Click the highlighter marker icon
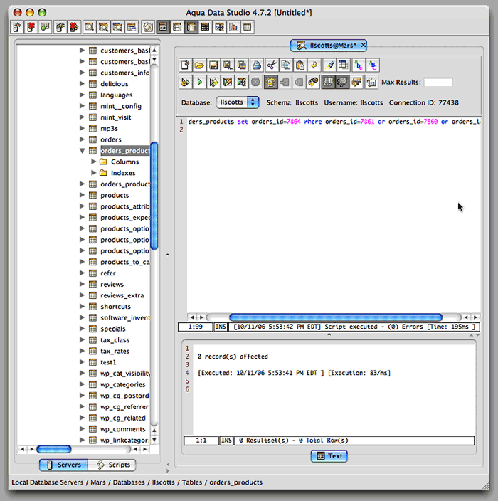This screenshot has width=498, height=501. pos(329,65)
